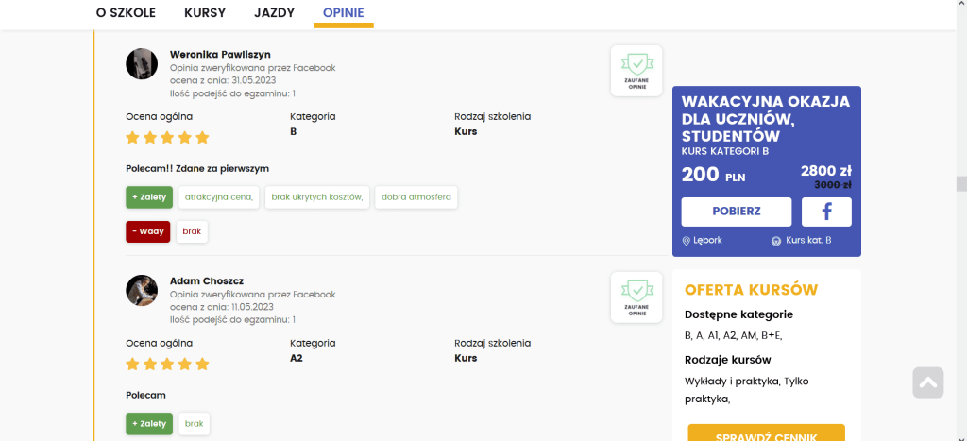Image resolution: width=967 pixels, height=441 pixels.
Task: Click the green Zalety label in Weronika's review
Action: coord(149,197)
